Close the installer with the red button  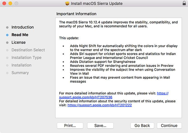click(4, 4)
